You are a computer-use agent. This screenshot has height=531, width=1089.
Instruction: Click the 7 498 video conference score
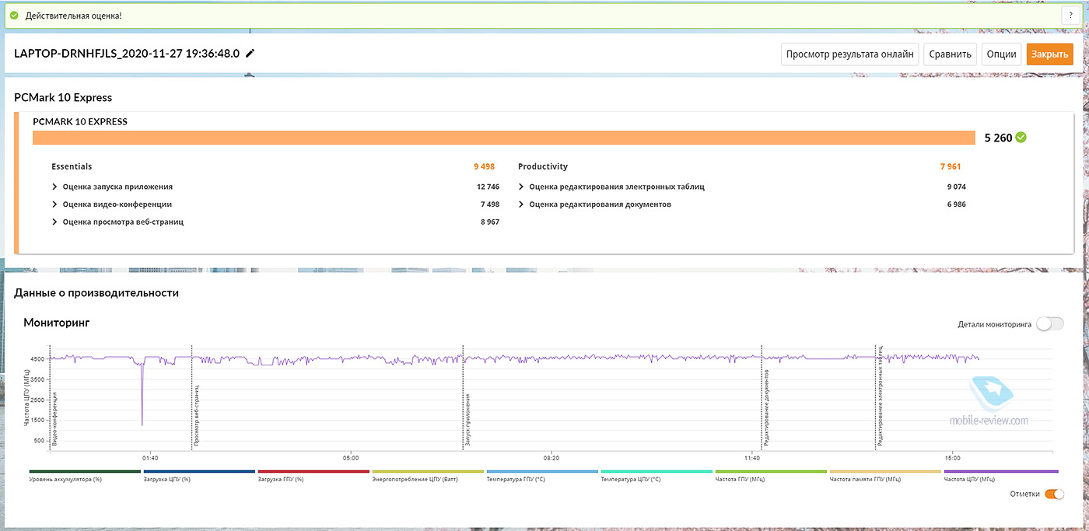[489, 204]
